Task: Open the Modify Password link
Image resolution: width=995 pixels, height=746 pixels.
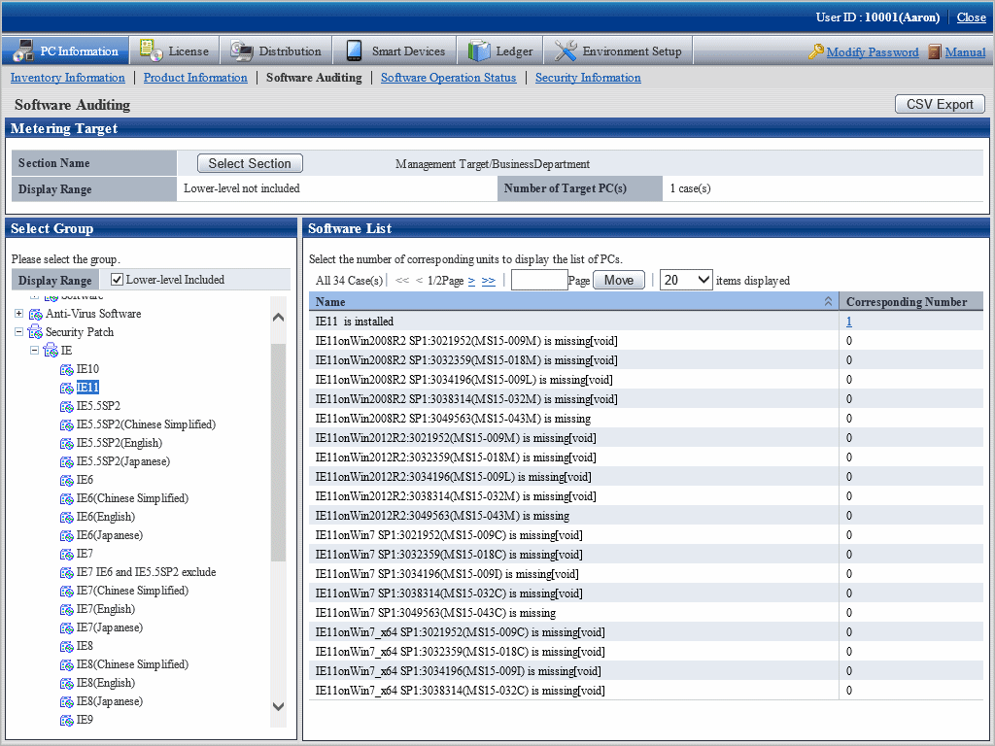Action: [x=873, y=52]
